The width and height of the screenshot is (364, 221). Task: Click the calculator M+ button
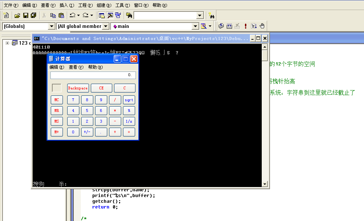[x=56, y=132]
